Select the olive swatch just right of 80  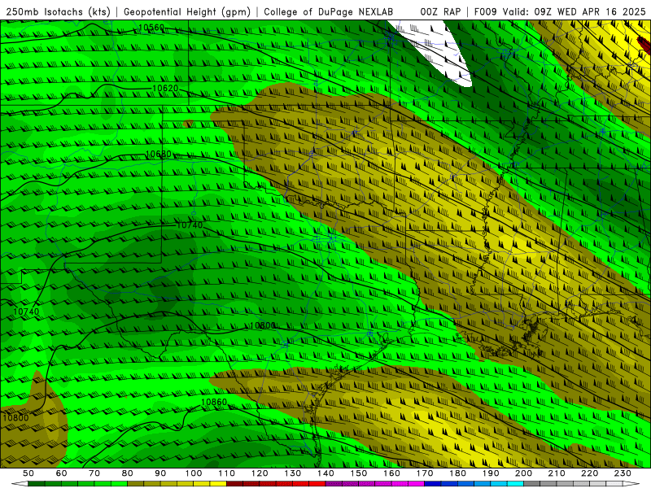point(136,484)
